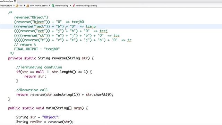This screenshot has width=222, height=125.
Task: Click the highlighted line result tcejb
Action: [x=91, y=26]
